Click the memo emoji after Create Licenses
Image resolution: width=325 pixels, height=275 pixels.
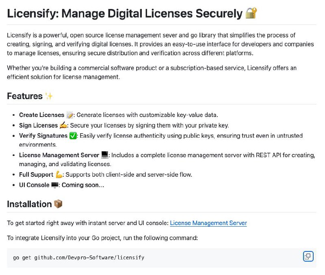pyautogui.click(x=70, y=115)
